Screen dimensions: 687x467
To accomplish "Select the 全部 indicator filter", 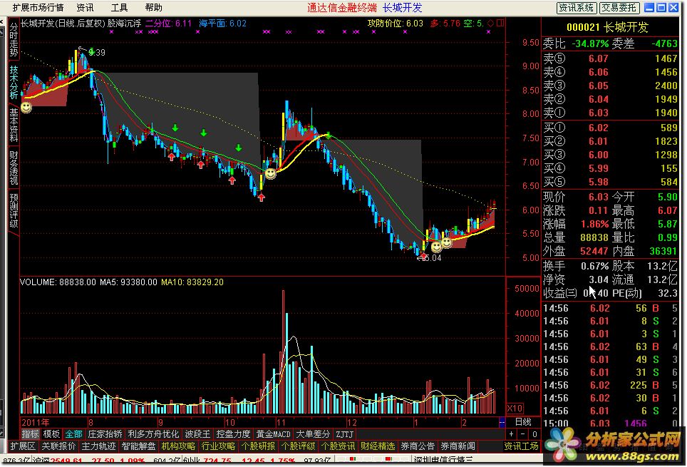I will click(73, 434).
